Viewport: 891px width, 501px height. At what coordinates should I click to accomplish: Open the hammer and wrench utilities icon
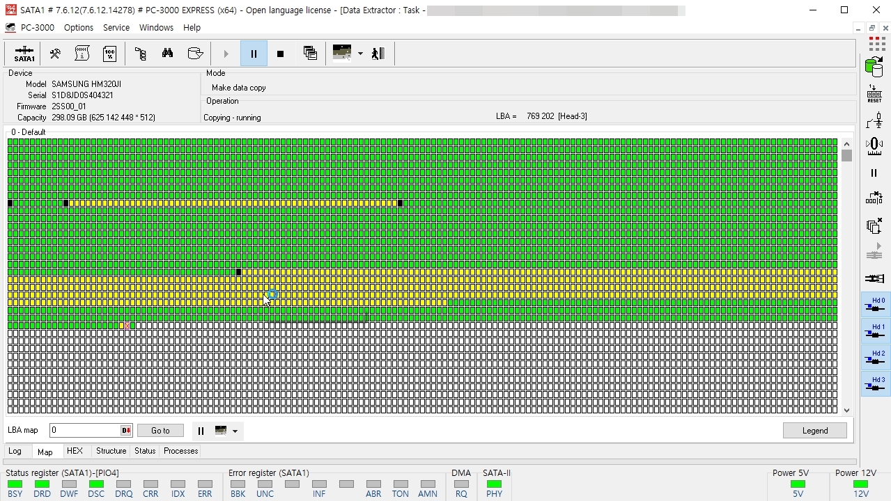[x=54, y=54]
